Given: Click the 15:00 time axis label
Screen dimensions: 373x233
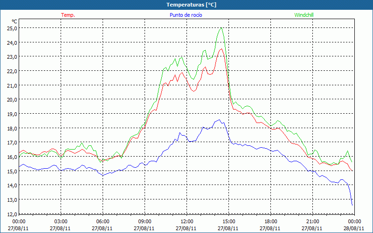Looking at the screenshot, I should coord(228,222).
